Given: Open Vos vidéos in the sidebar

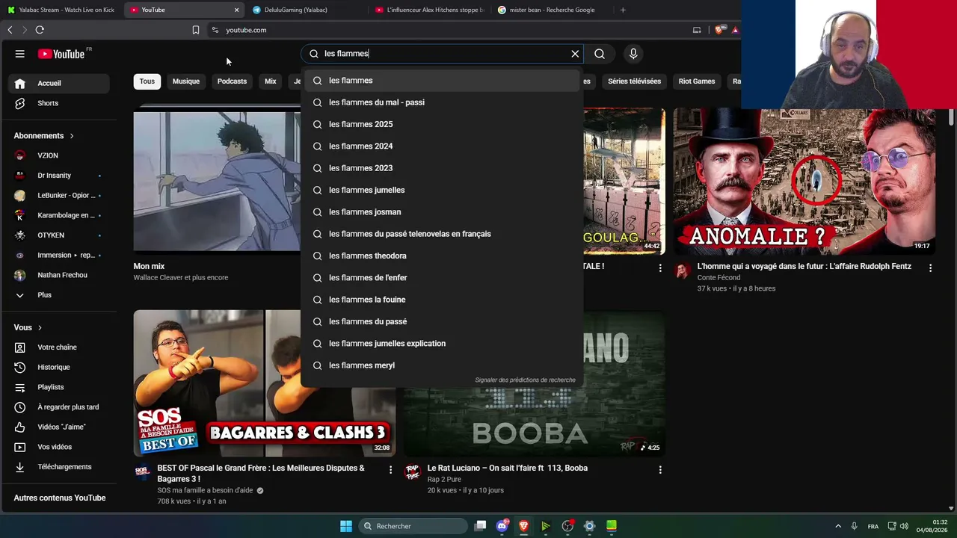Looking at the screenshot, I should point(58,447).
